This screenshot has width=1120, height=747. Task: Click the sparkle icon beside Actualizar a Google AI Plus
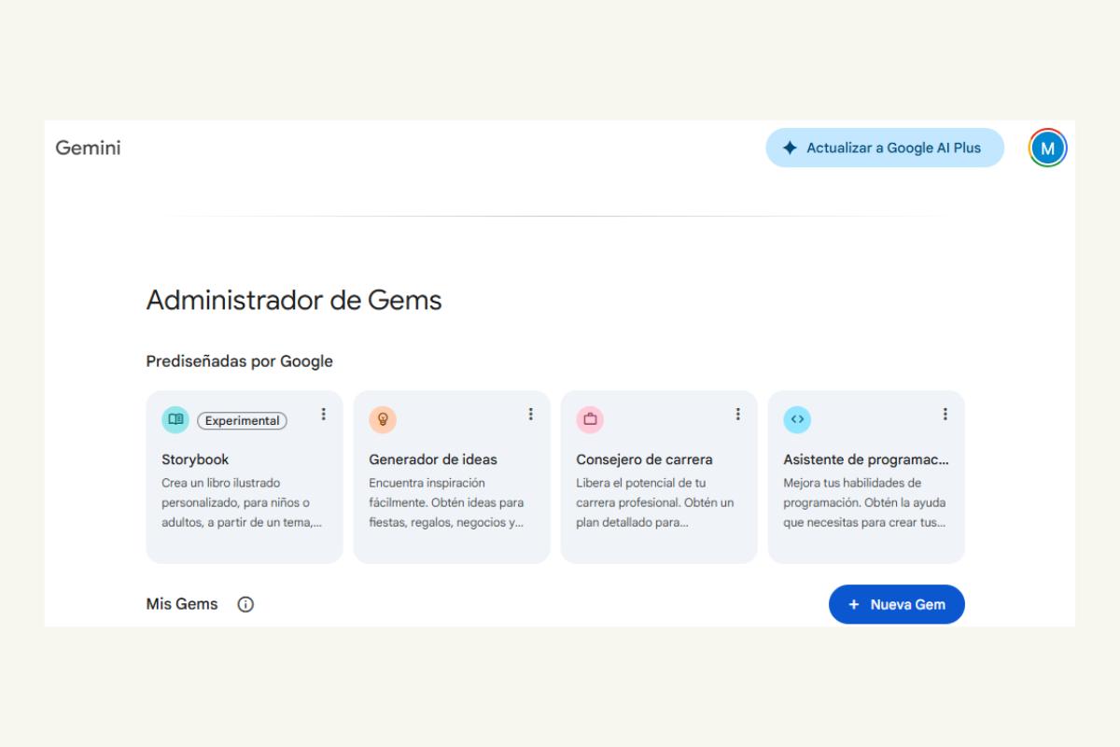tap(789, 148)
